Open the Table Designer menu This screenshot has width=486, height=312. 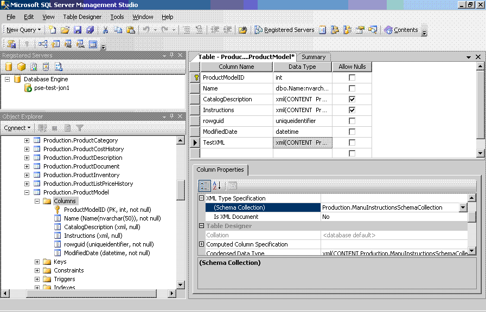[x=82, y=17]
